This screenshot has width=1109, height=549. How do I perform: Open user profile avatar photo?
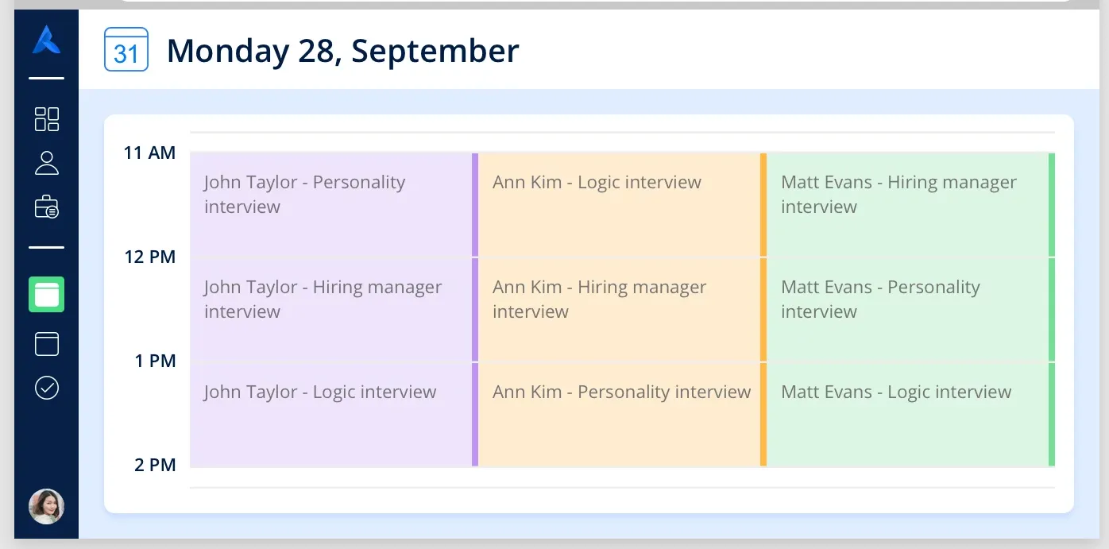click(47, 506)
